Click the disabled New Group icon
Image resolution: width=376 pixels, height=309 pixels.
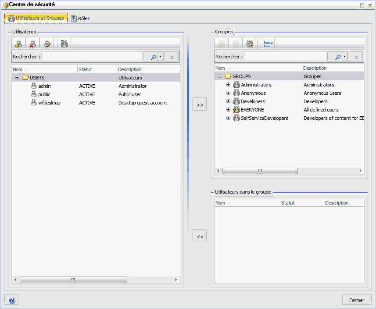click(x=221, y=43)
